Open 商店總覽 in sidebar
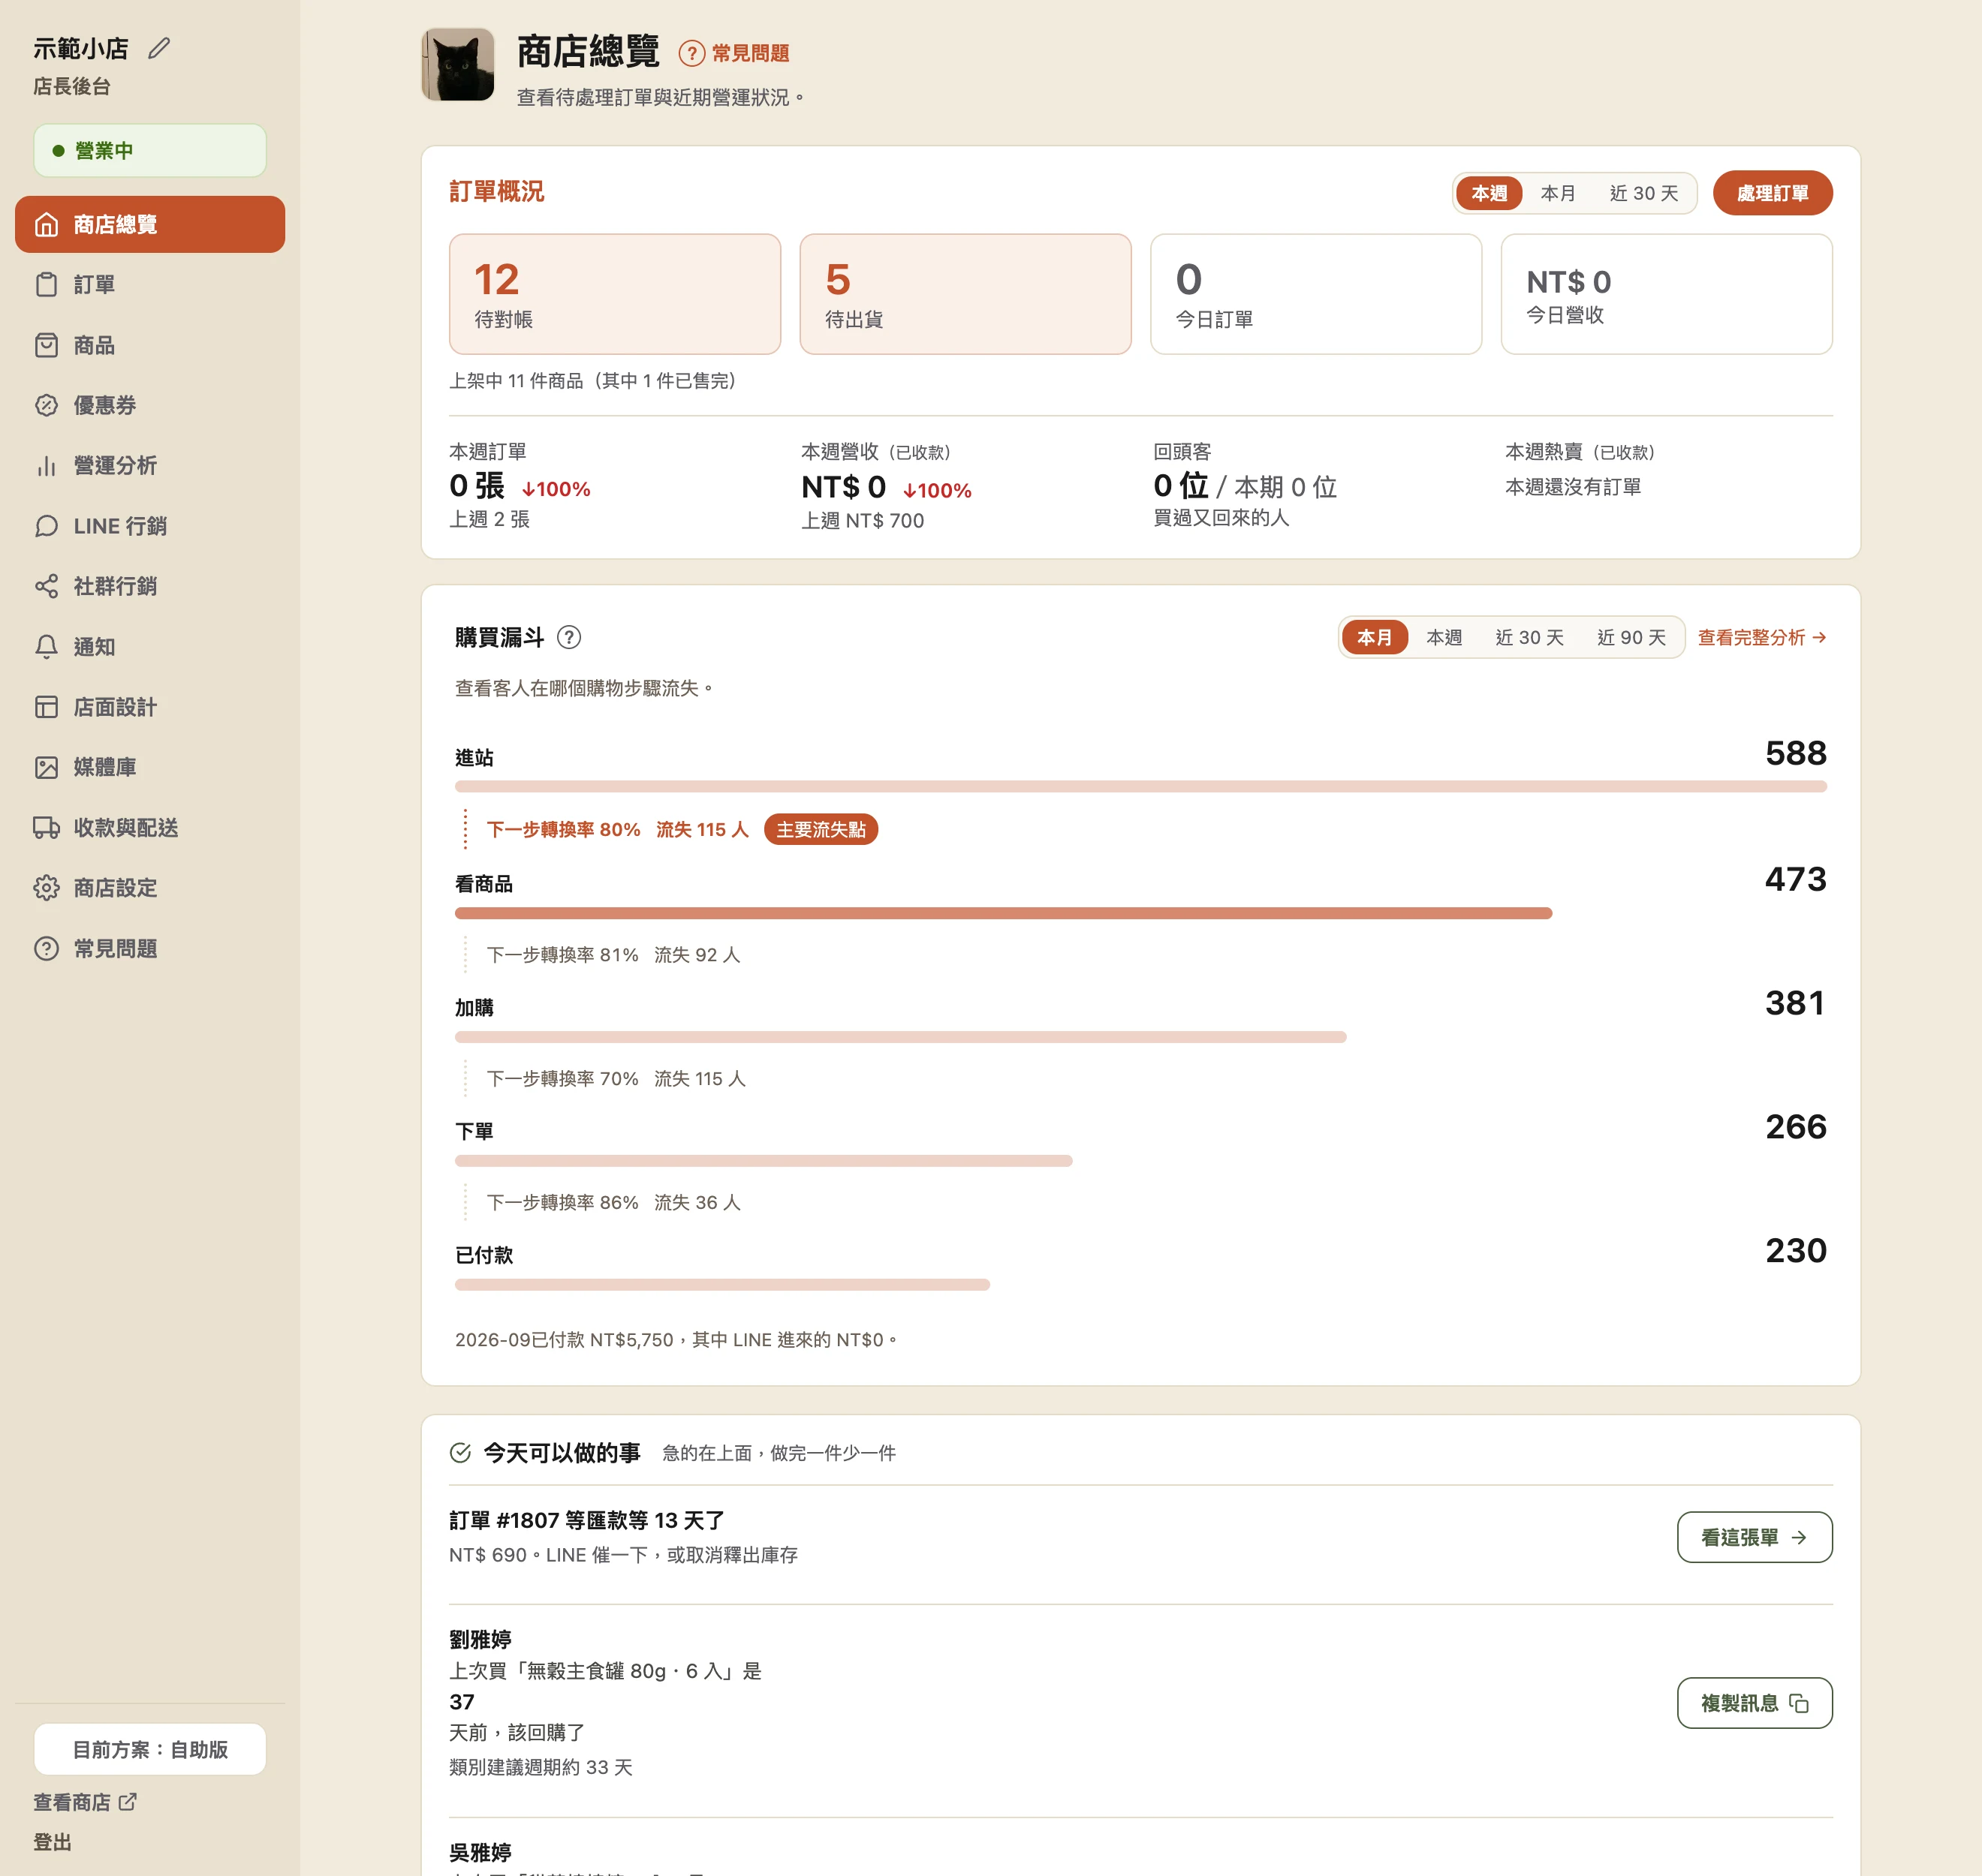Screen dimensions: 1982x1876 [x=150, y=224]
